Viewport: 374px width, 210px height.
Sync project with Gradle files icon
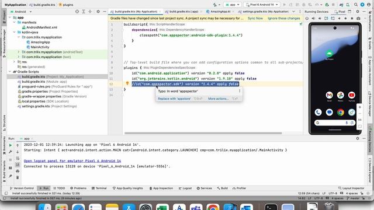pyautogui.click(x=341, y=5)
